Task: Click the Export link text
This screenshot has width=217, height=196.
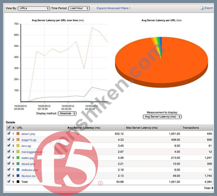Action: click(209, 8)
